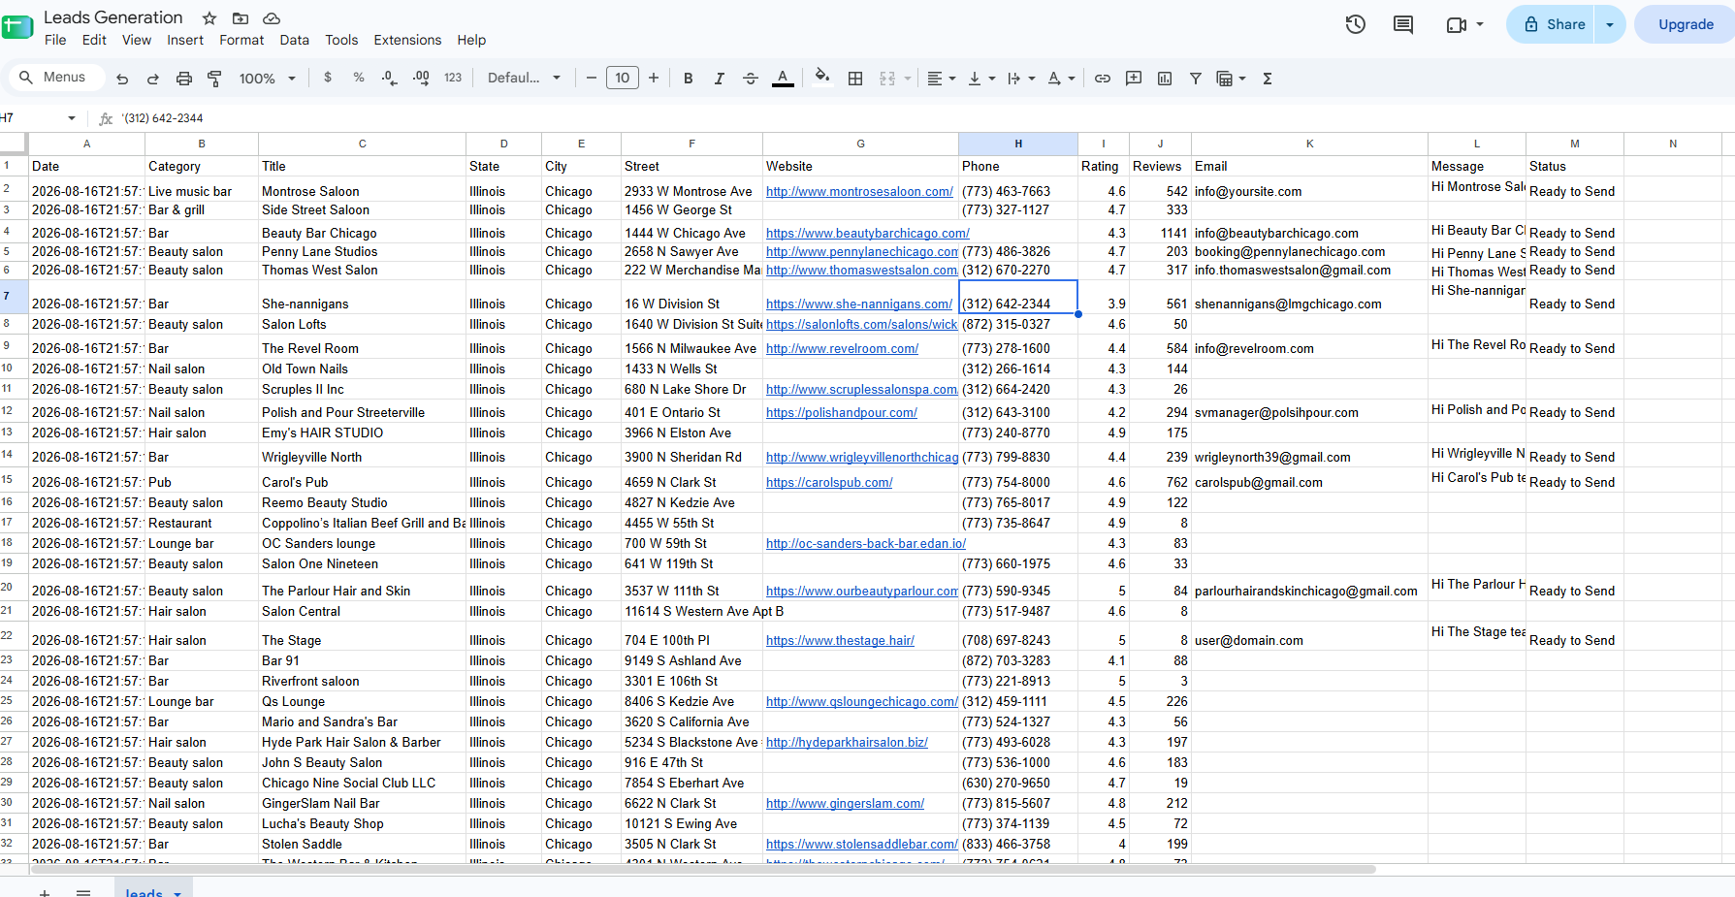This screenshot has height=897, width=1735.
Task: Decrease the font size
Action: [x=591, y=78]
